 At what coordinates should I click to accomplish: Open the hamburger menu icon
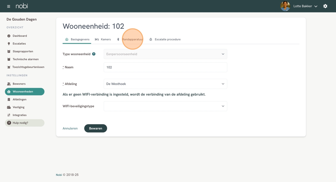pos(8,6)
